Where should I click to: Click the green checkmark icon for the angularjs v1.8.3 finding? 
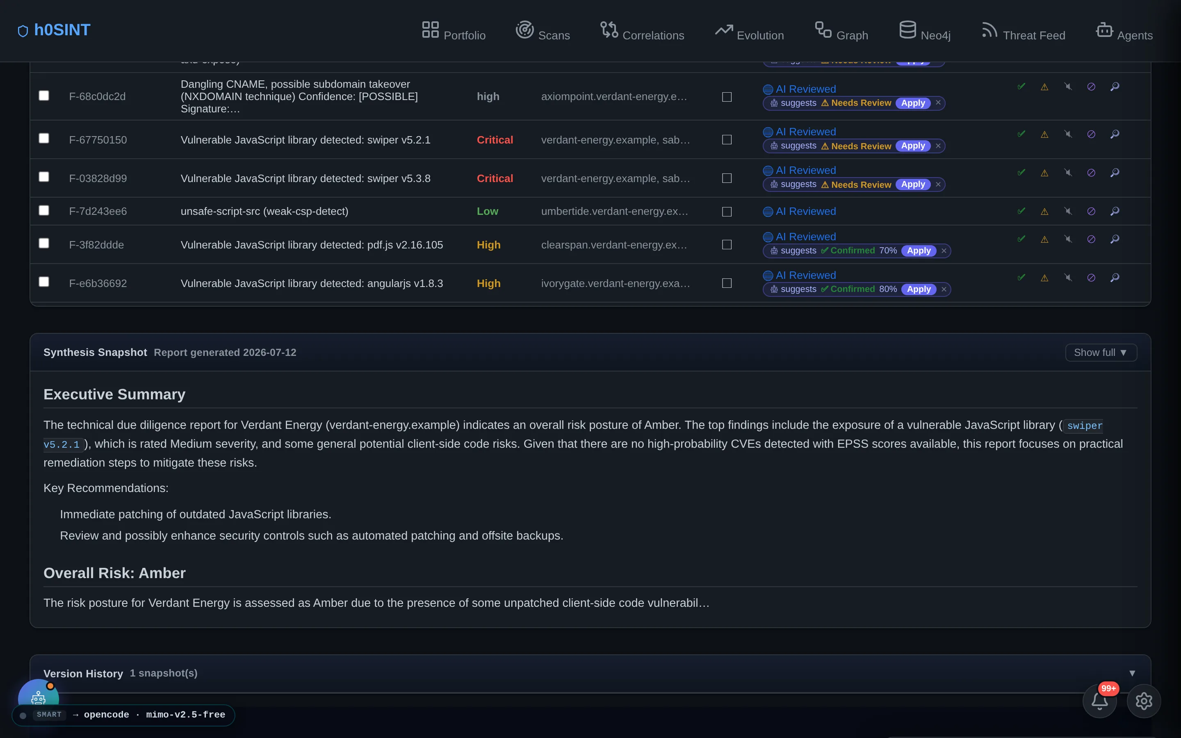pos(1021,278)
